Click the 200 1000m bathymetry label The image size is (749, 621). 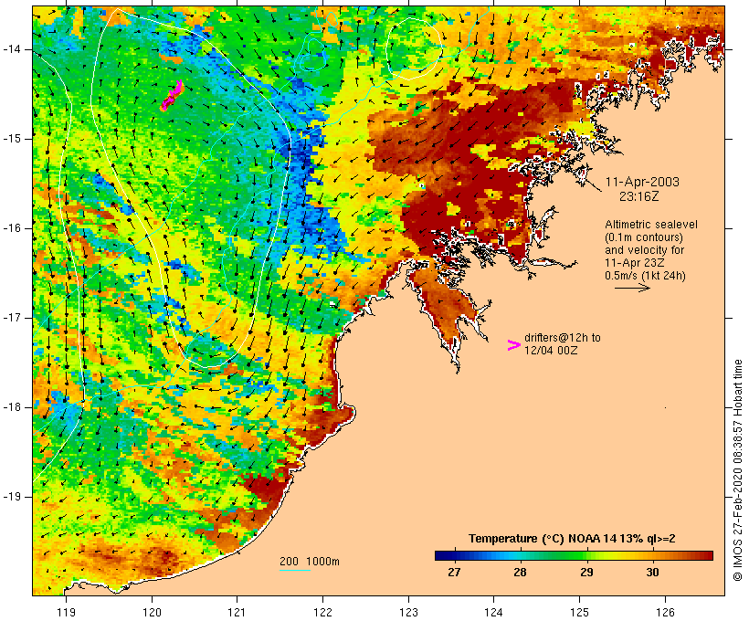(310, 562)
